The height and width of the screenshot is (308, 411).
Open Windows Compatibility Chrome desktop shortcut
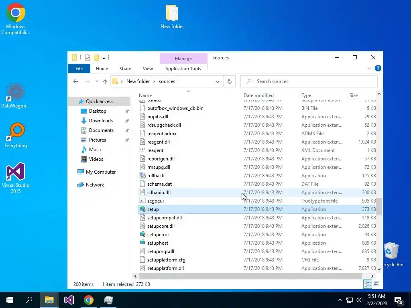pyautogui.click(x=16, y=19)
